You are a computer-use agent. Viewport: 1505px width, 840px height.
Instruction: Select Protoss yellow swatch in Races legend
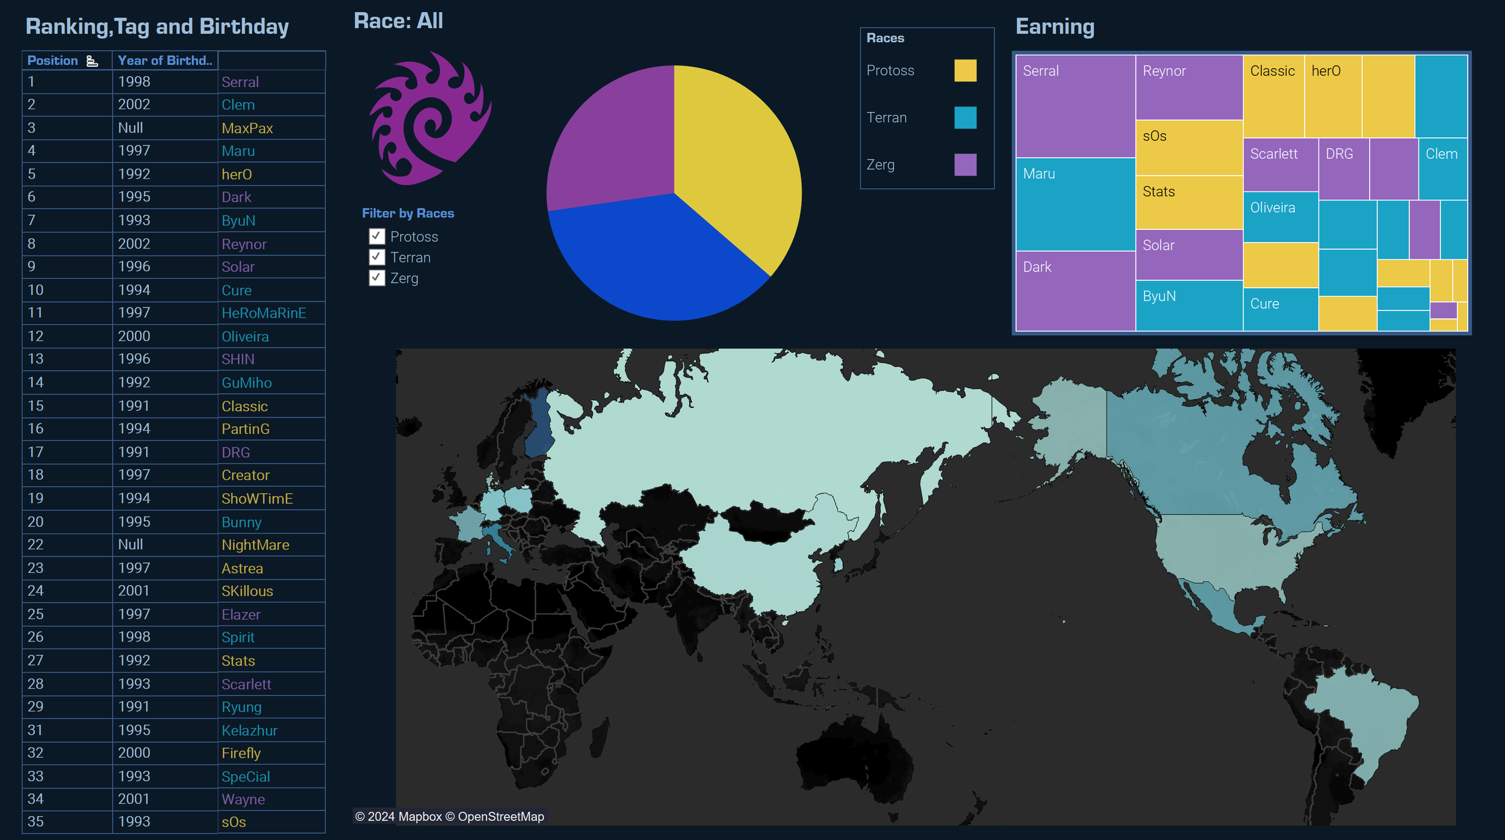[965, 70]
